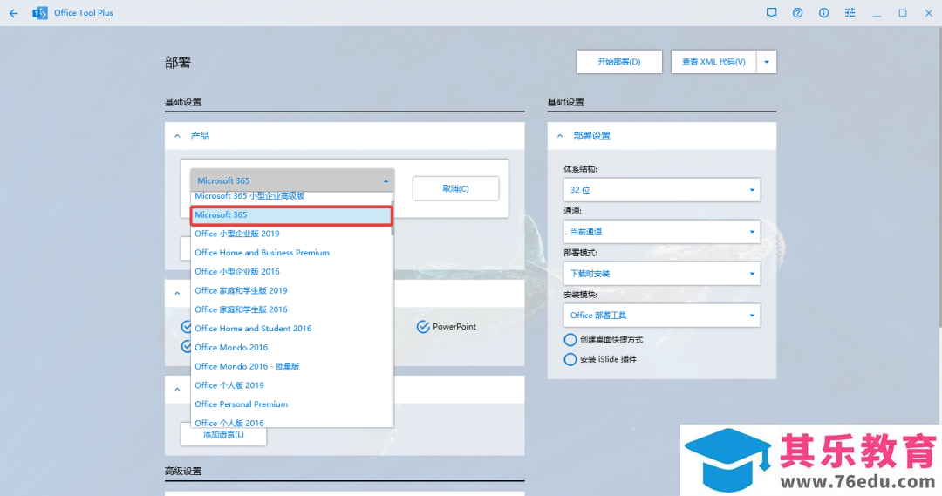942x496 pixels.
Task: Click the product list scrollbar
Action: point(392,219)
